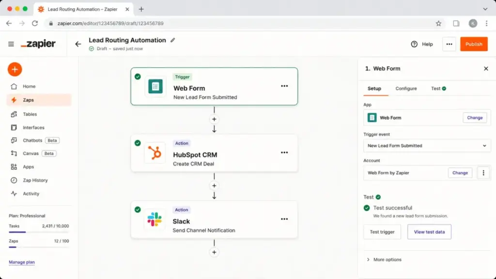Go back using the editor back arrow
The width and height of the screenshot is (496, 279).
pyautogui.click(x=78, y=44)
